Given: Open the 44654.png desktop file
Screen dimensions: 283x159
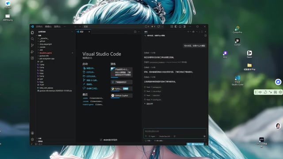Looking at the screenshot, I should [8, 18].
